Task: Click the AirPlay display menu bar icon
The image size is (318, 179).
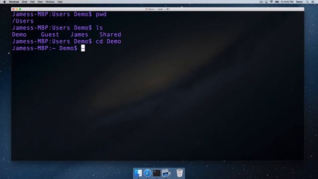Action: [x=266, y=2]
